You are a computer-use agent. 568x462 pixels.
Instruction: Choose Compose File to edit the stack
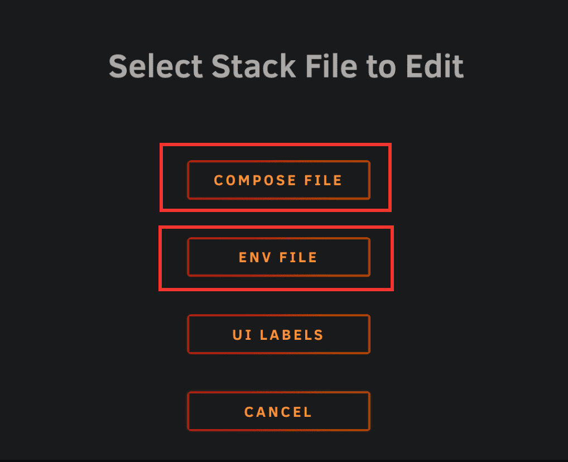point(278,180)
